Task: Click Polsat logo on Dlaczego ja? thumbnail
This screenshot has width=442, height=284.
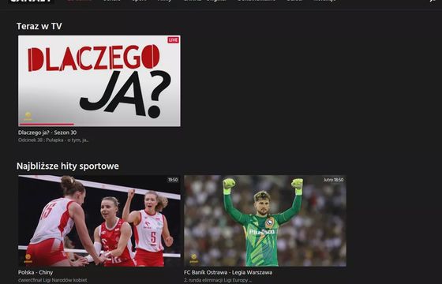Action: 28,116
